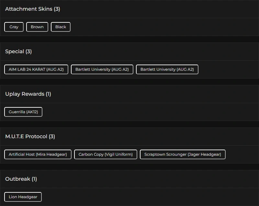Click the count after M.U.T.E Protocol
The height and width of the screenshot is (206, 259).
[x=52, y=137]
